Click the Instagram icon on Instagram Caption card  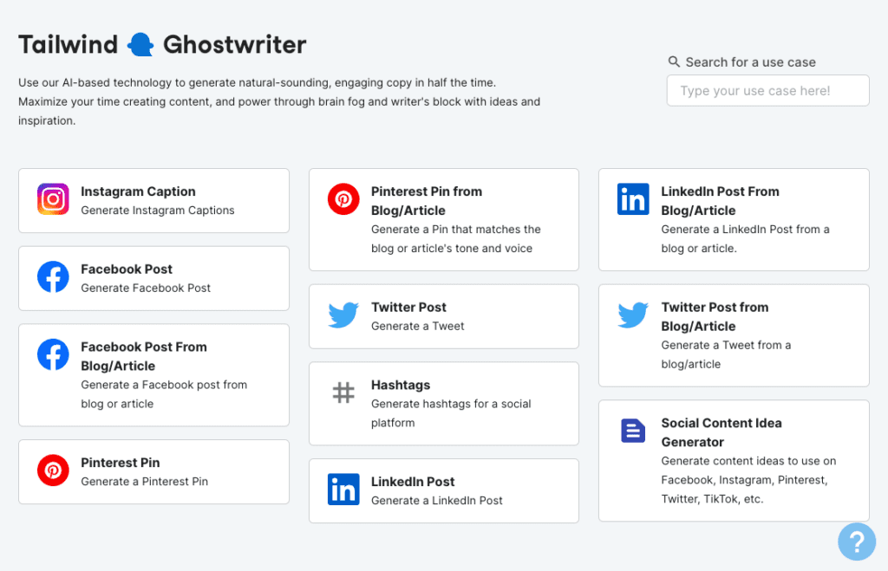point(52,199)
